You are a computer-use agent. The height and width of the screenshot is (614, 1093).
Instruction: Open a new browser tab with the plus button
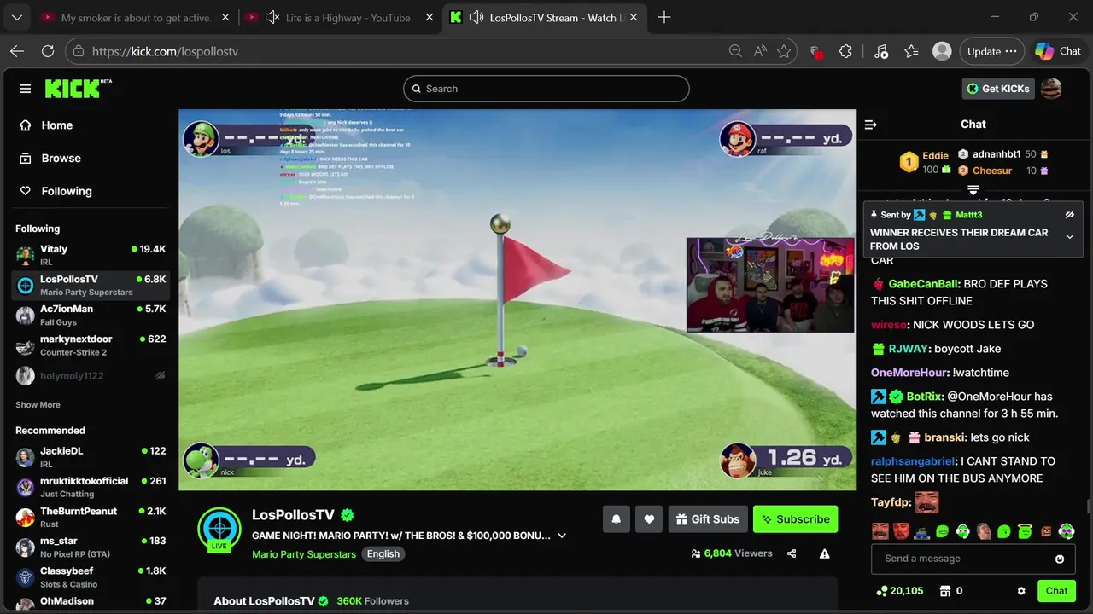click(664, 17)
